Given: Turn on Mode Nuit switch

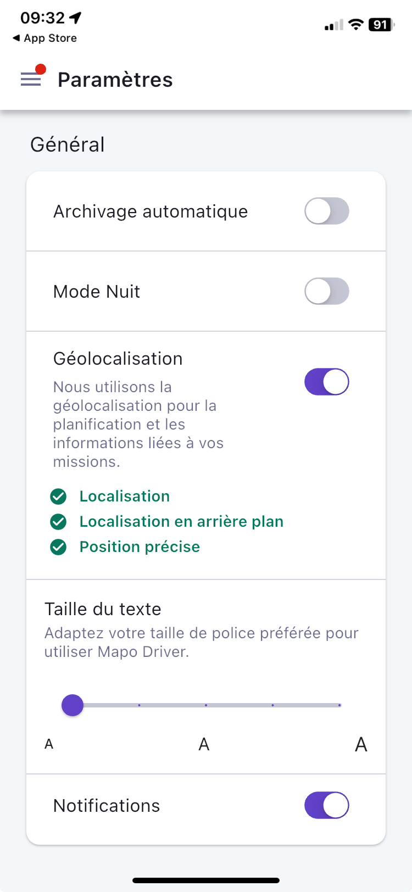Looking at the screenshot, I should [327, 291].
